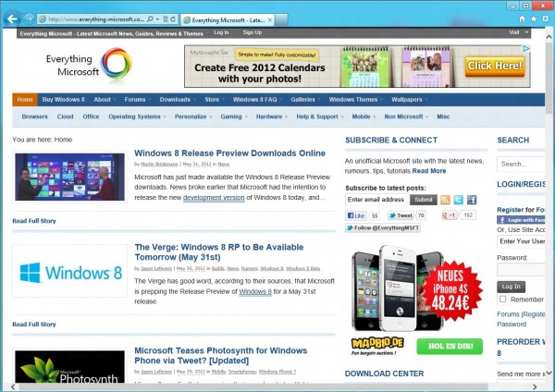Click Log In link in top bar

tap(221, 32)
